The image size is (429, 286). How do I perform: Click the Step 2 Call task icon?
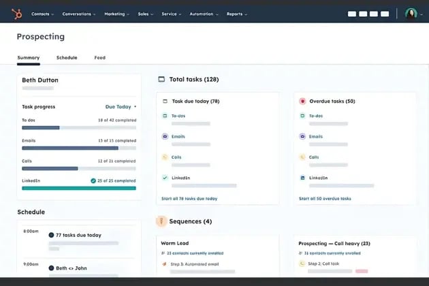tap(302, 264)
